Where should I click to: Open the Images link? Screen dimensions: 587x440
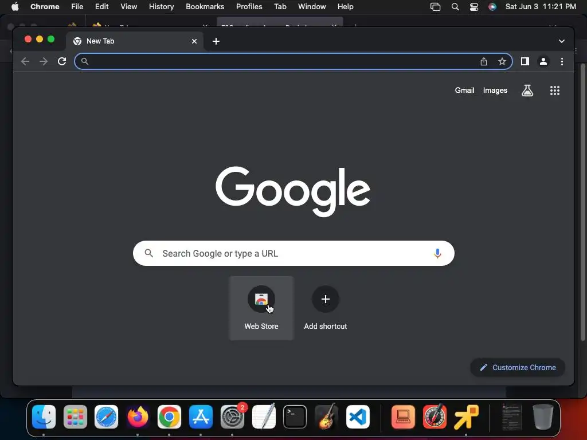(x=495, y=90)
